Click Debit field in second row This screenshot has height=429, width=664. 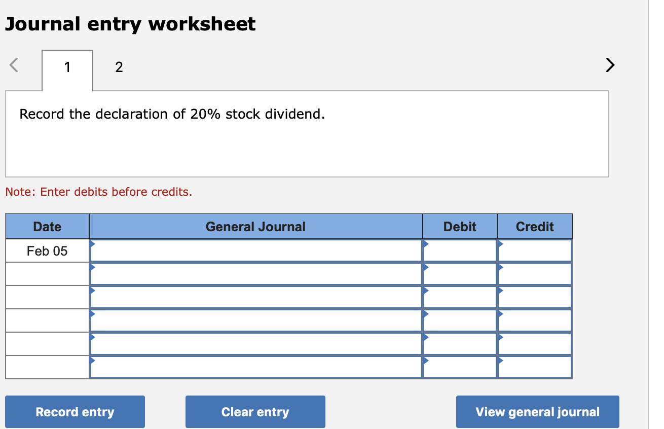pyautogui.click(x=460, y=274)
